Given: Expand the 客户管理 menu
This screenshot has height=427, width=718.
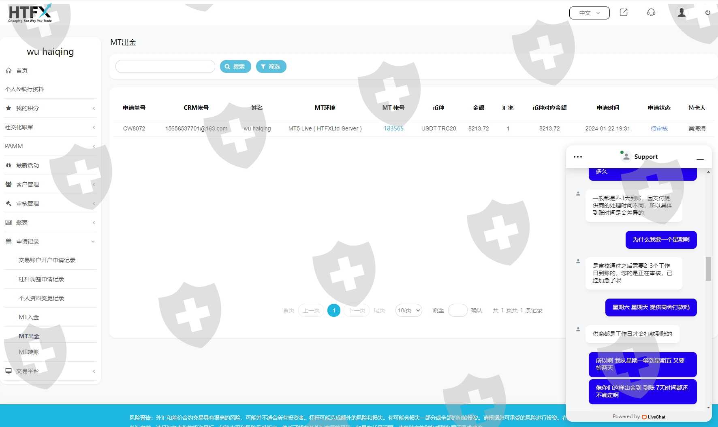Looking at the screenshot, I should point(94,184).
